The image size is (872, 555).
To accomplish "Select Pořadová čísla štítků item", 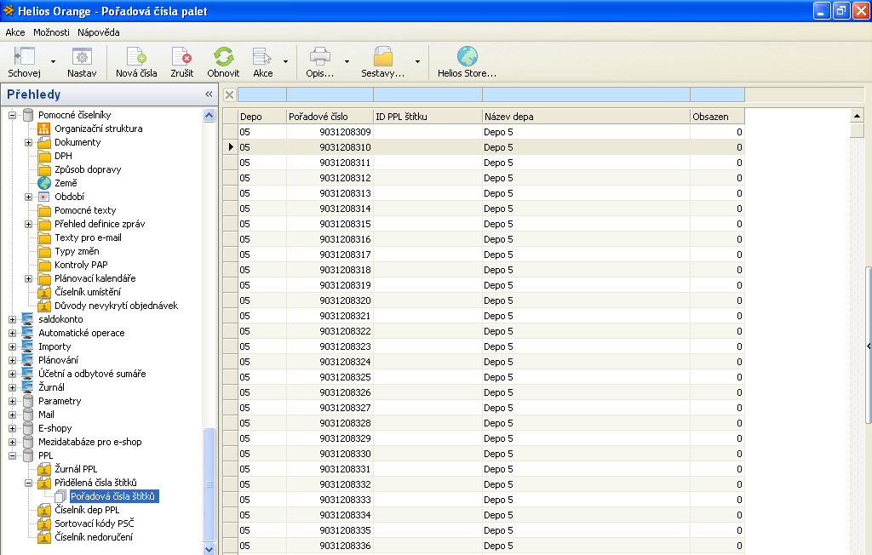I will 113,496.
